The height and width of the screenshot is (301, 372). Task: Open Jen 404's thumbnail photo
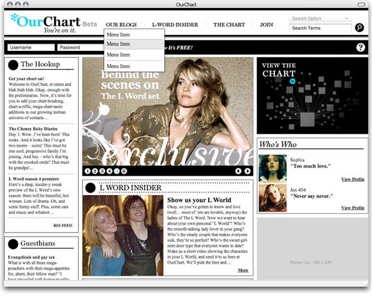(x=273, y=198)
